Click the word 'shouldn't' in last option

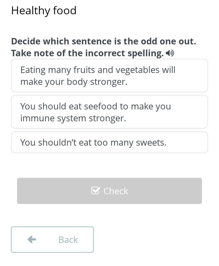pyautogui.click(x=57, y=142)
